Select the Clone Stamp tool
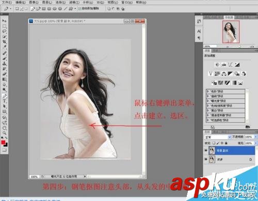 4,64
